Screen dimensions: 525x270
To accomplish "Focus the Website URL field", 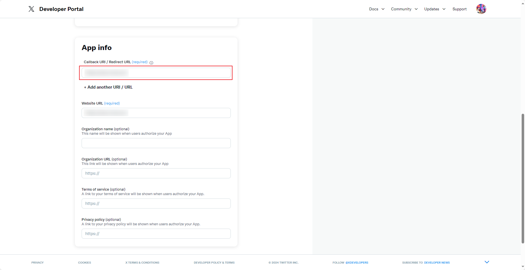I will [156, 113].
